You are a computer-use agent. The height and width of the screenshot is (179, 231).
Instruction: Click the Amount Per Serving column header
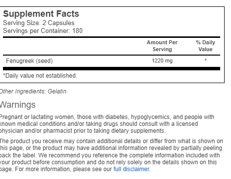(x=162, y=46)
